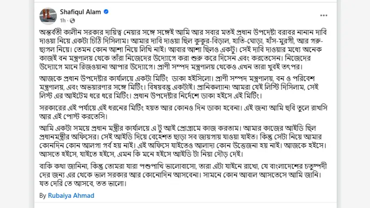Click the word 'প্রানিকল্যান!' in the post
Image resolution: width=370 pixels, height=208 pixels.
click(x=213, y=87)
